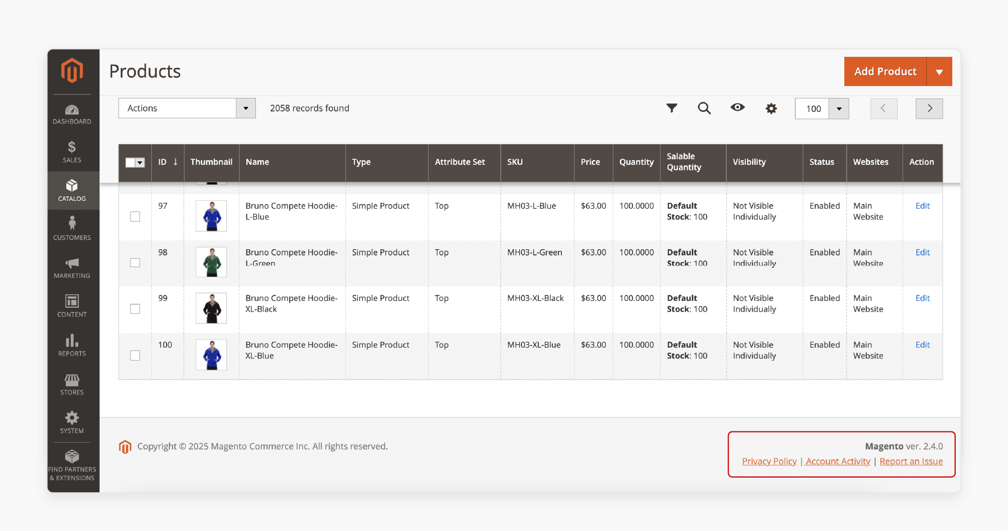Image resolution: width=1008 pixels, height=531 pixels.
Task: Click the Magento logo in the sidebar
Action: coord(72,71)
